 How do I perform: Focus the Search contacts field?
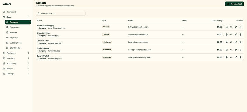61,13
